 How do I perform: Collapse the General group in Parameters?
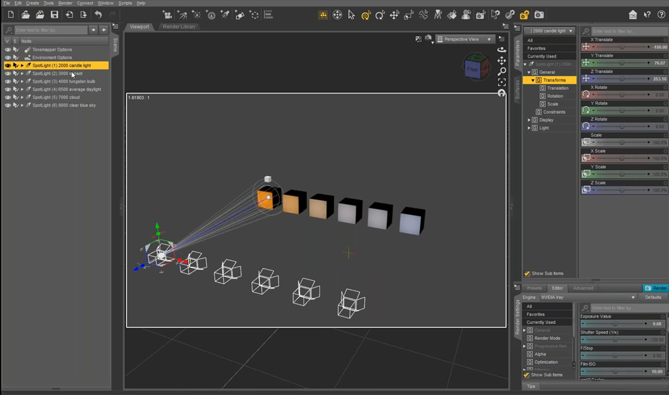pos(529,72)
